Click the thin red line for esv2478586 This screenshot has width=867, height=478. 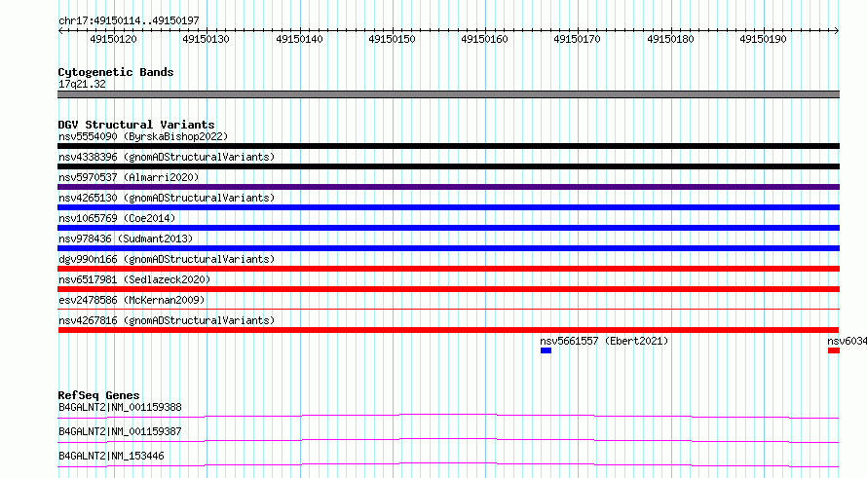(448, 309)
